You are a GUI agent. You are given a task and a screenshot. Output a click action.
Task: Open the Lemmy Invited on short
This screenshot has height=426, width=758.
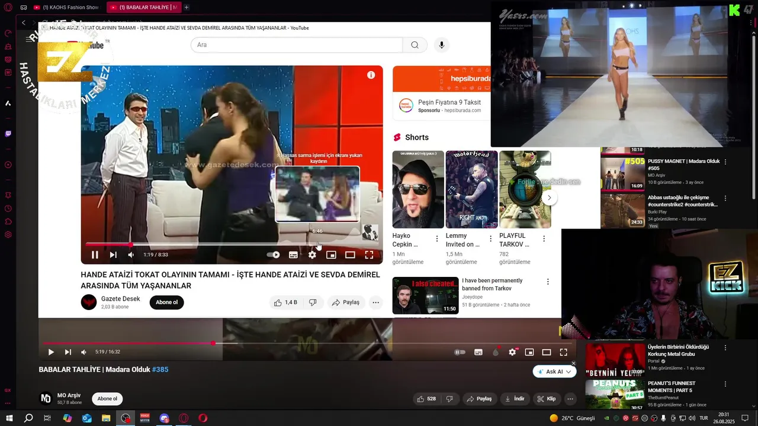(x=471, y=189)
